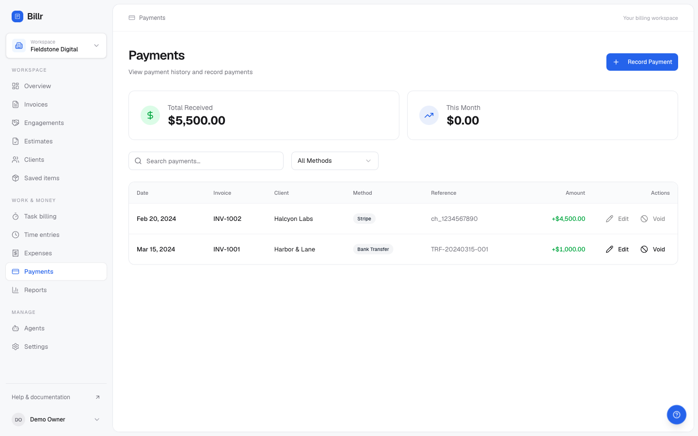Screen dimensions: 698x436
Task: Click the Bank Transfer method badge
Action: (x=373, y=249)
